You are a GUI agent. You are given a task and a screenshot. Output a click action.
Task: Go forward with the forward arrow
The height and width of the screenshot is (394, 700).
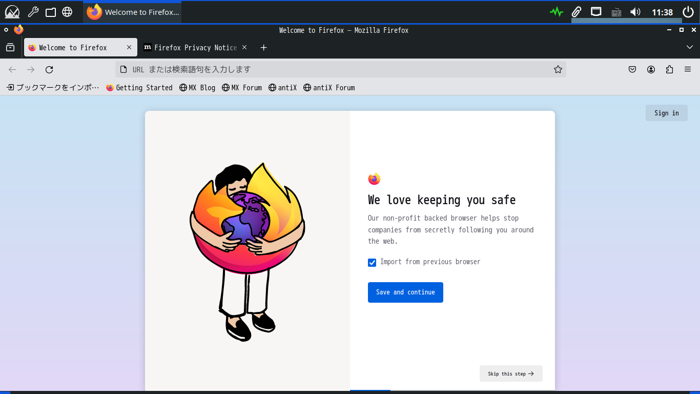click(31, 70)
